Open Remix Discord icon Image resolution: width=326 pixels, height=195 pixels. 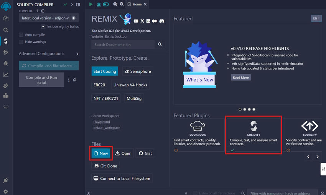click(161, 21)
